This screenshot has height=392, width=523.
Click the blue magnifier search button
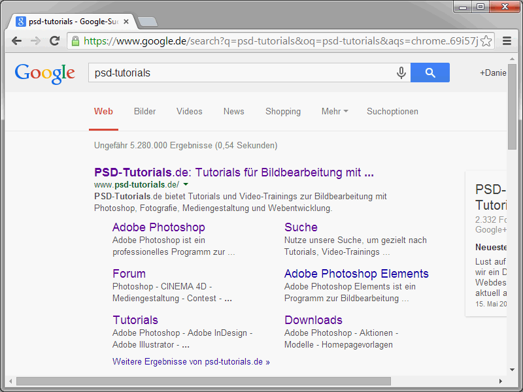coord(430,73)
